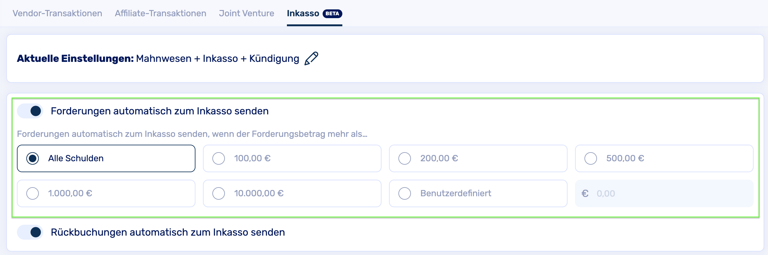
Task: Click the 'Aktuelle Einstellungen' heading text
Action: [75, 58]
